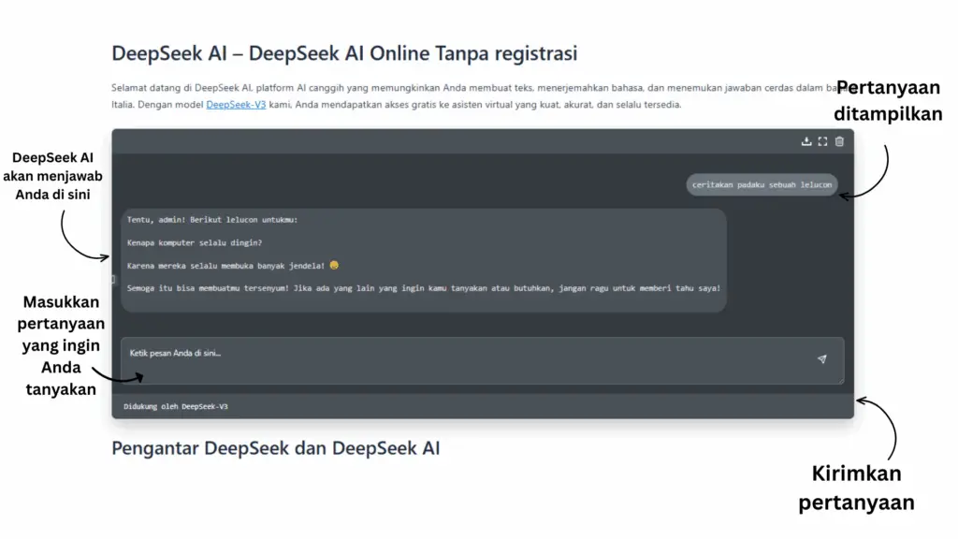Click the smiley emoji after the punchline
The image size is (958, 539).
334,265
